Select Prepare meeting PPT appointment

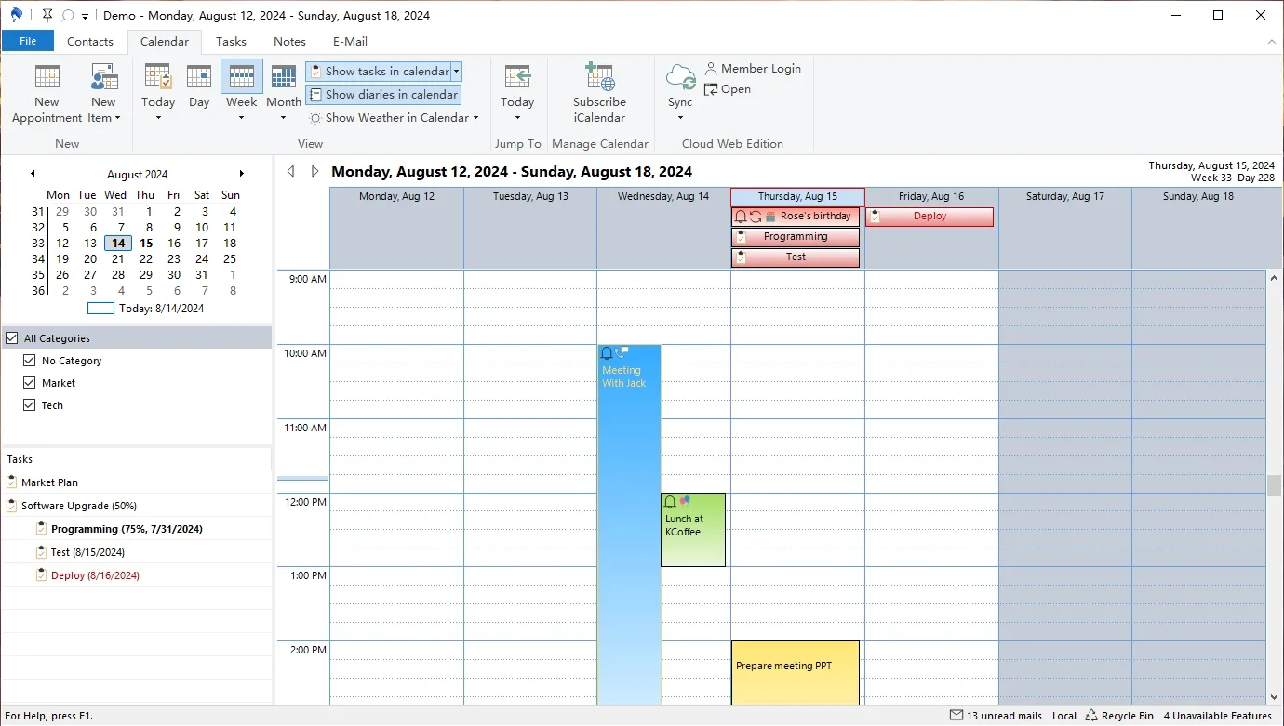coord(796,672)
